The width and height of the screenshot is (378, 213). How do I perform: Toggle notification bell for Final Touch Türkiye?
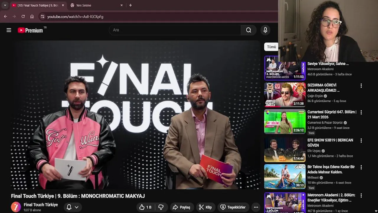(x=69, y=207)
